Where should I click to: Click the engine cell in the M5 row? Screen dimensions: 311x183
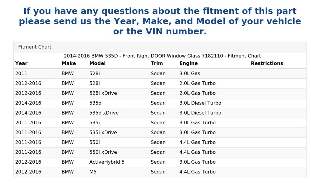point(197,172)
